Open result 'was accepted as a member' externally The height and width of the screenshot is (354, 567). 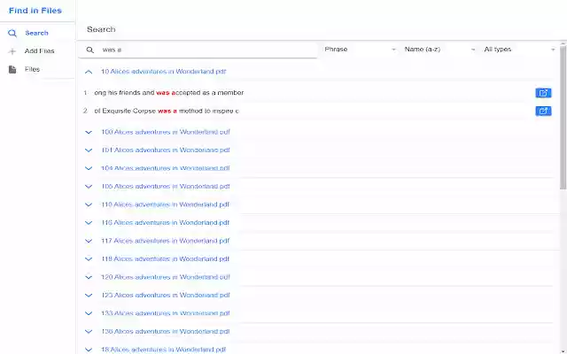click(x=543, y=93)
